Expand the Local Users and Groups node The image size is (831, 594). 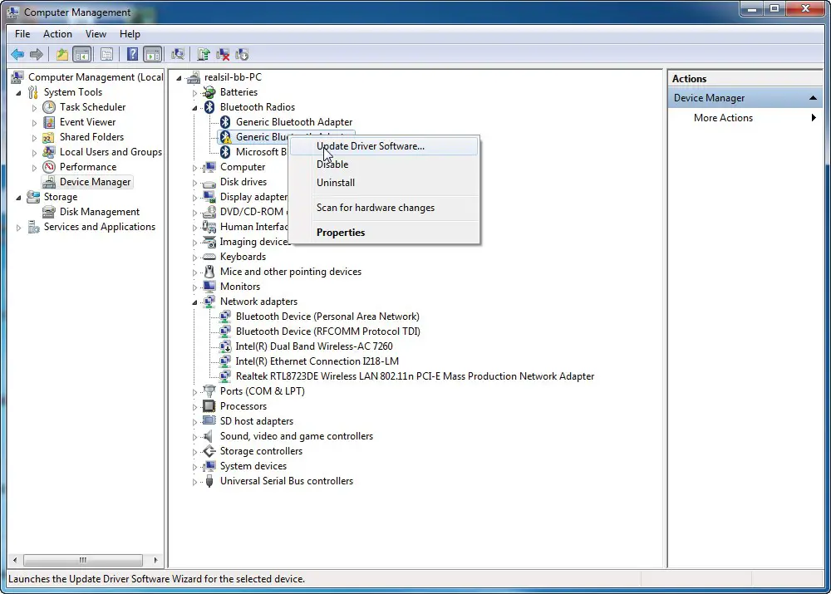34,153
